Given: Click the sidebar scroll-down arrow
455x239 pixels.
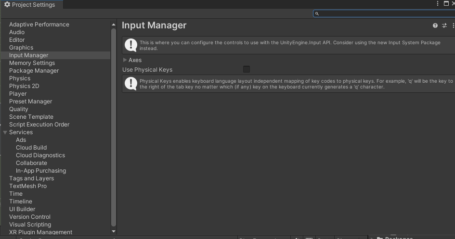Looking at the screenshot, I should tap(114, 232).
